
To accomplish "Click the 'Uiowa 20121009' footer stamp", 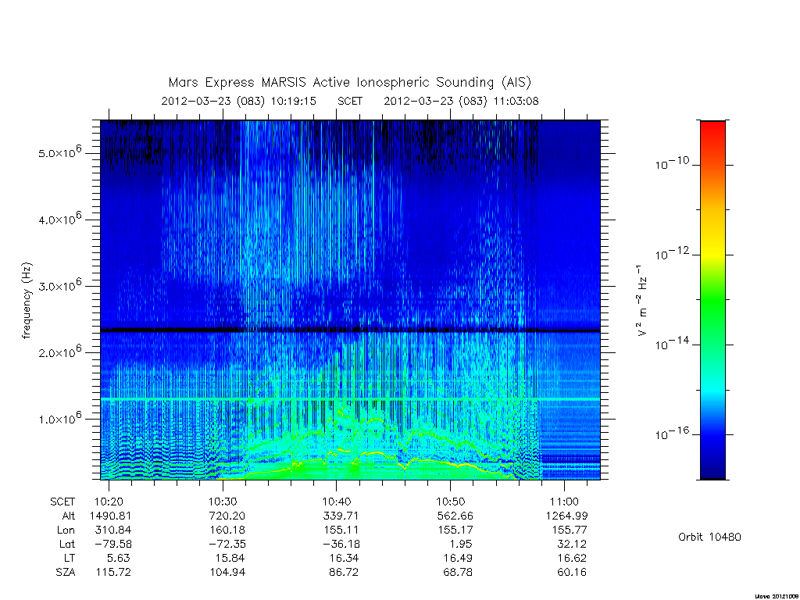I will point(777,596).
